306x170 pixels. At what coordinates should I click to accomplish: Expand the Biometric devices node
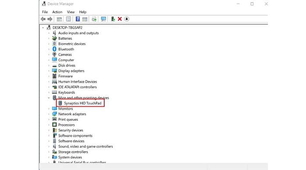[49, 44]
